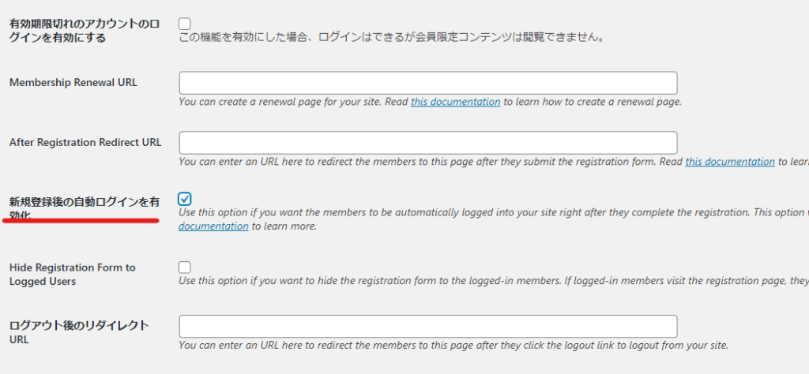Click the "hide the registration form" description text

click(x=494, y=281)
